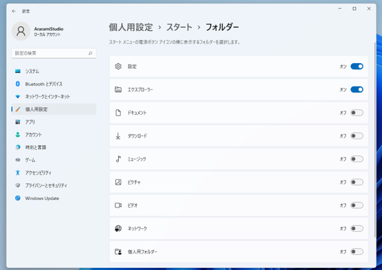The height and width of the screenshot is (270, 382).
Task: Click the AraramiStudio user avatar icon
Action: click(x=21, y=31)
